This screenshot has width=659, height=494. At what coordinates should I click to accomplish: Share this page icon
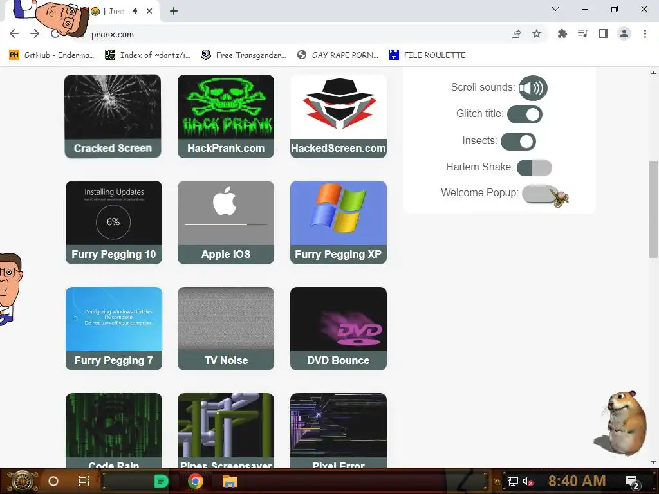(516, 34)
